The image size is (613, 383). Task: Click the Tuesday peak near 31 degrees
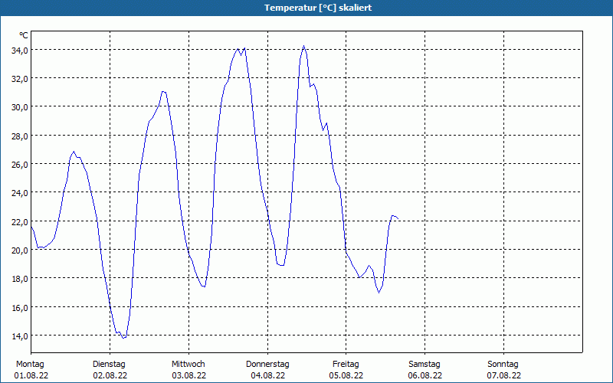click(163, 91)
